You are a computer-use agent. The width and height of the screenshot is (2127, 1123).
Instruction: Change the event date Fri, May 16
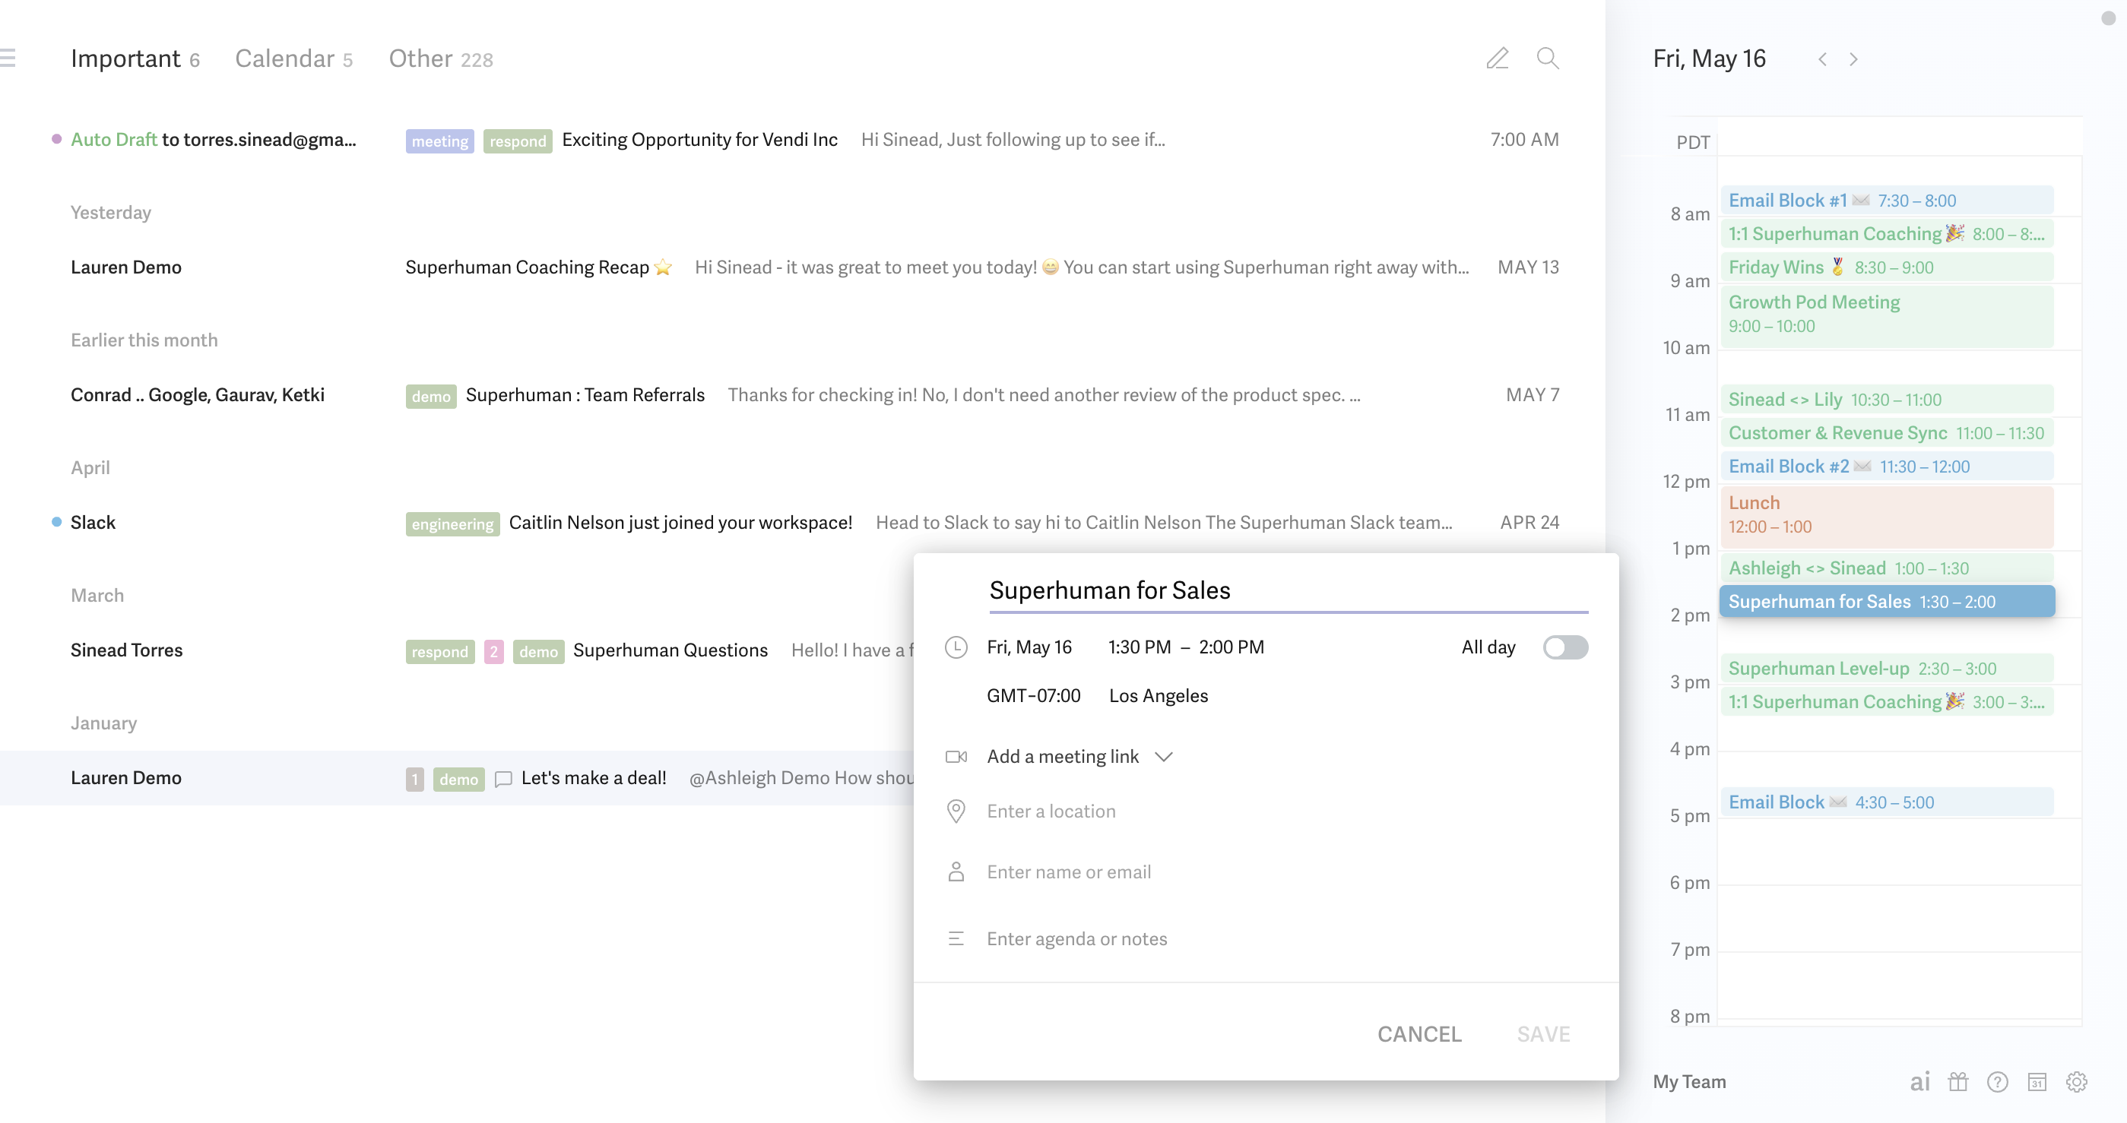click(1029, 647)
